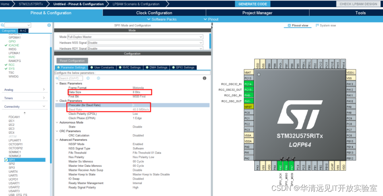The height and width of the screenshot is (196, 383).
Task: Select SYS in the peripheral list
Action: click(x=12, y=69)
